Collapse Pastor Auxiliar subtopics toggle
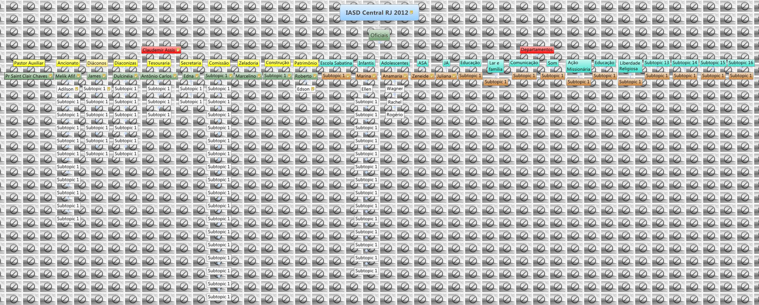The height and width of the screenshot is (305, 759). click(29, 68)
